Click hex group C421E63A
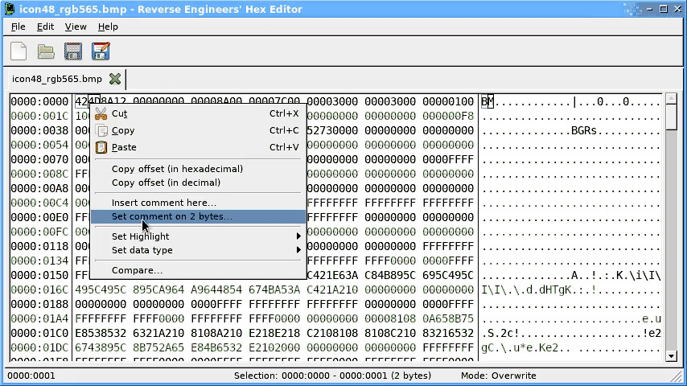 click(x=332, y=275)
